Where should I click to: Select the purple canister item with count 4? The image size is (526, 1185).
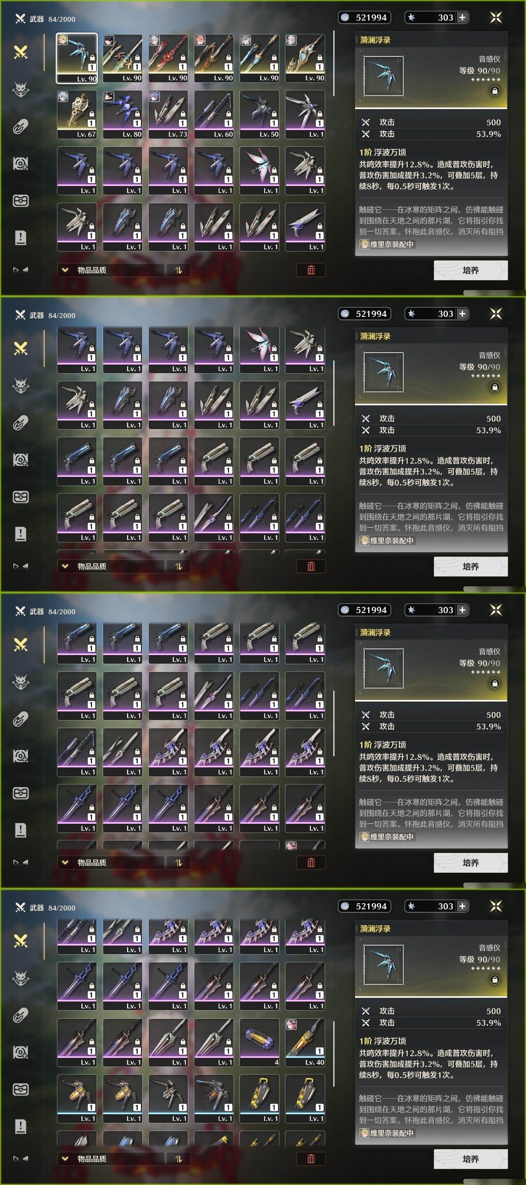click(x=260, y=1042)
